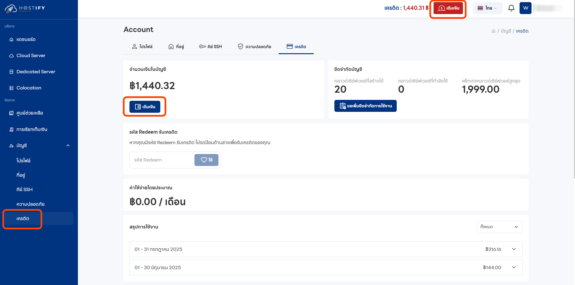Image resolution: width=575 pixels, height=285 pixels.
Task: Expand the 01 - 31 กรกฎาคม 2025 row
Action: (514, 249)
